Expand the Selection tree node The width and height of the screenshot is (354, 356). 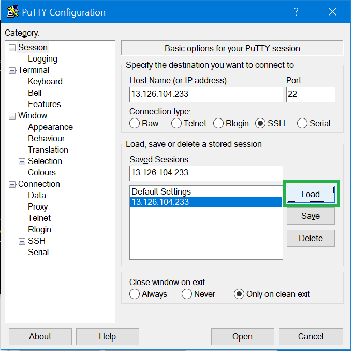pyautogui.click(x=22, y=161)
